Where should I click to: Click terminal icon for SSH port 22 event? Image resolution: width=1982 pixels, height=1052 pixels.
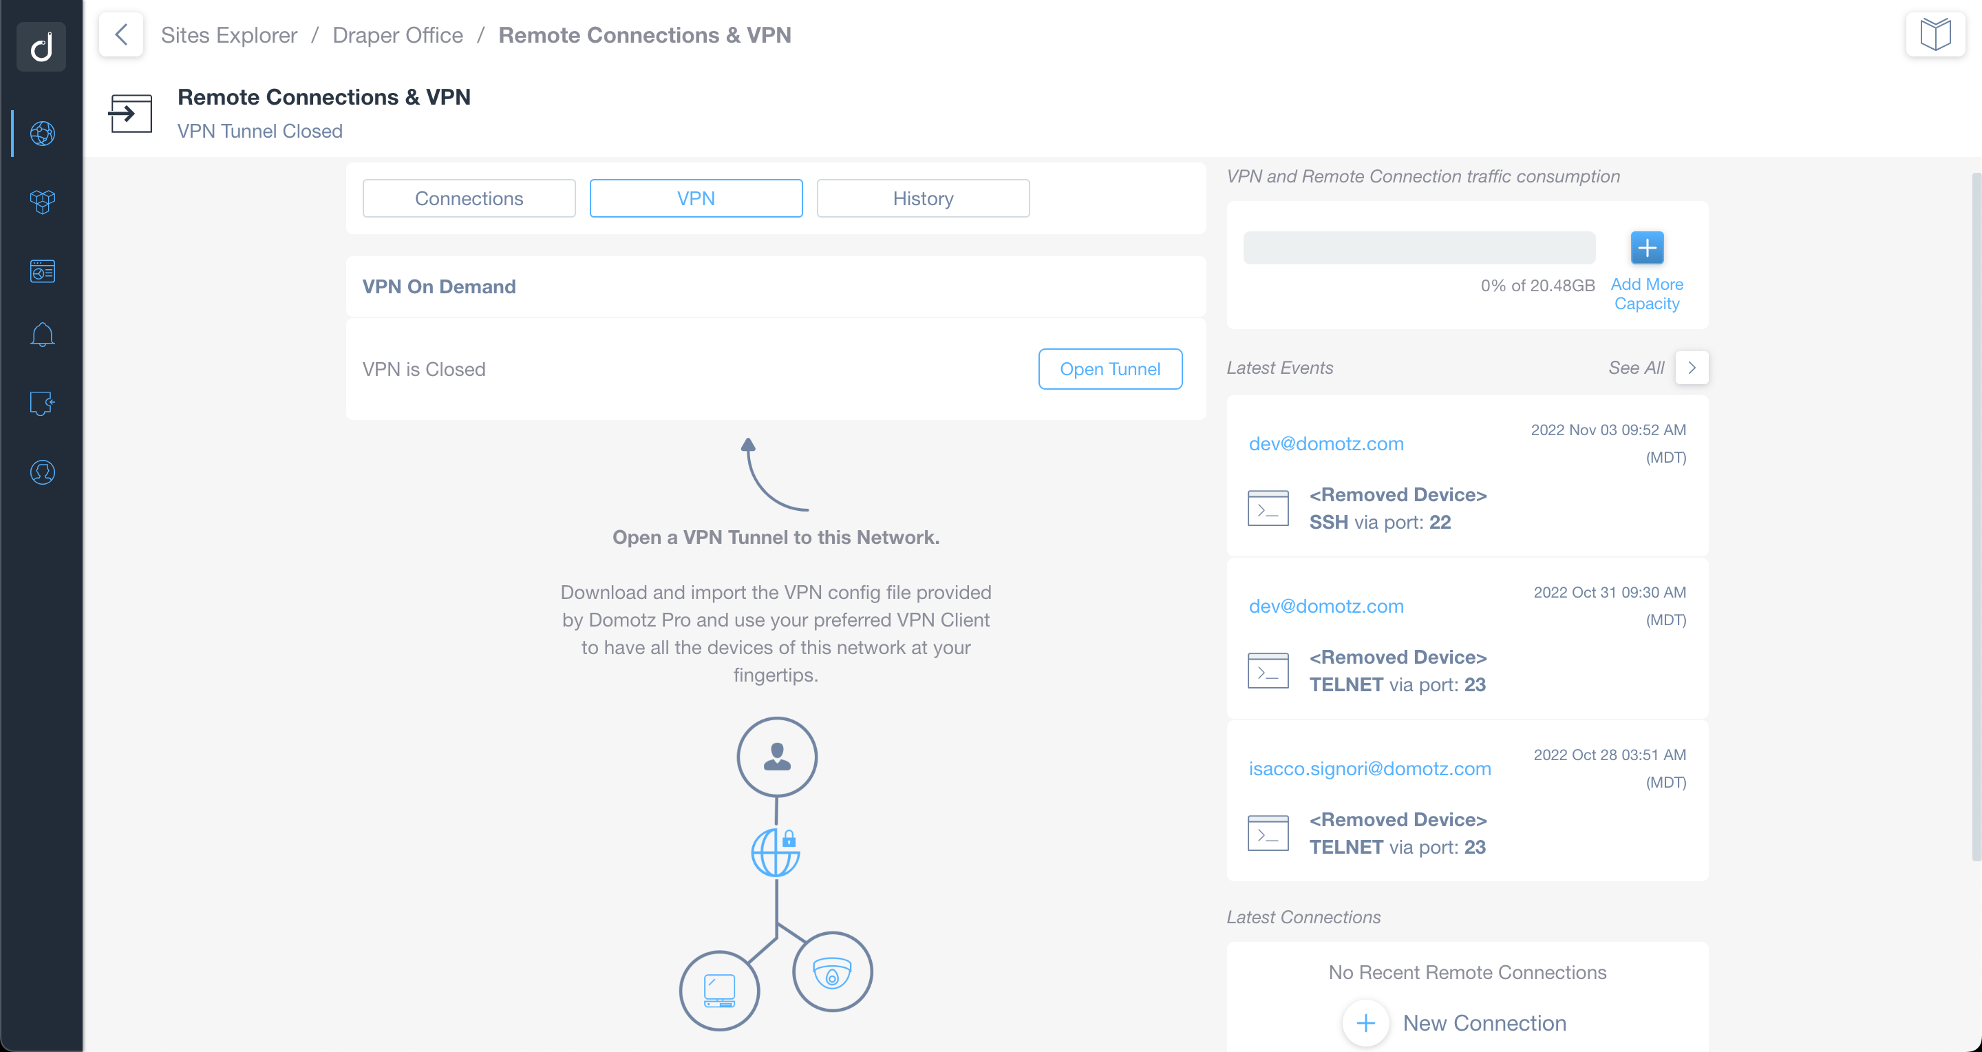[1268, 509]
